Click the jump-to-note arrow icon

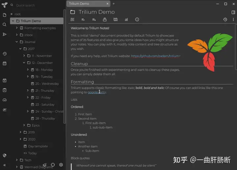[x=5, y=34]
